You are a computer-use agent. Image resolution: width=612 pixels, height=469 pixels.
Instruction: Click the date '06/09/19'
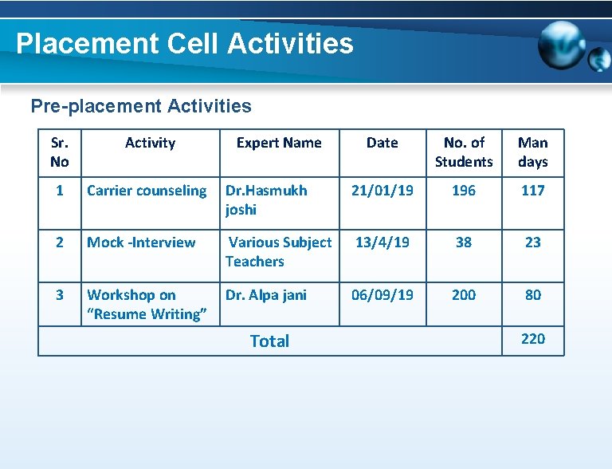click(382, 294)
